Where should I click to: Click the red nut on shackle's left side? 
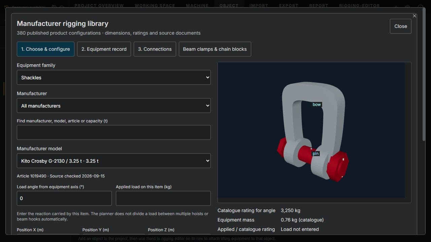click(281, 147)
